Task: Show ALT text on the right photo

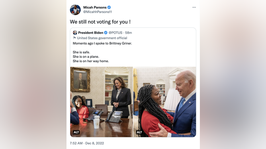Action: 139,132
